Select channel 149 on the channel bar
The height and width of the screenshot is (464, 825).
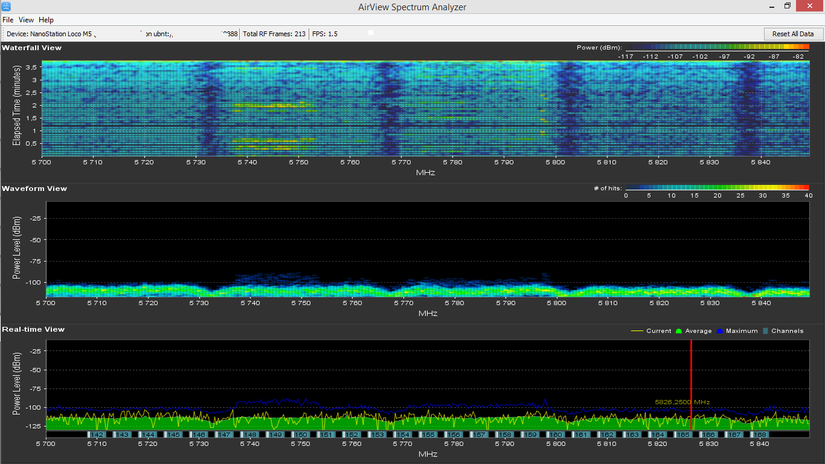coord(275,434)
